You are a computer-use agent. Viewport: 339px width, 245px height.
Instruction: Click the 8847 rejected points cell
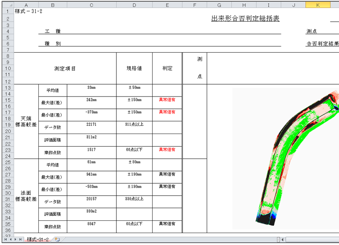(x=92, y=227)
